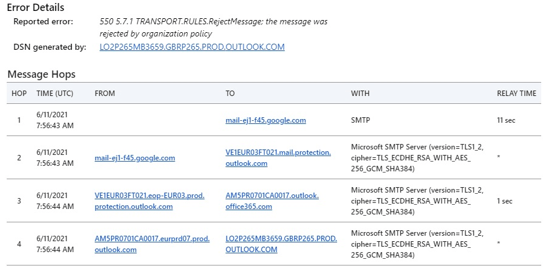Click the TIME (UTC) column header
Image resolution: width=543 pixels, height=274 pixels.
pos(55,94)
